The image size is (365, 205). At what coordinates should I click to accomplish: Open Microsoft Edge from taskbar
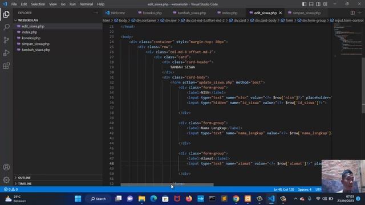point(153,199)
